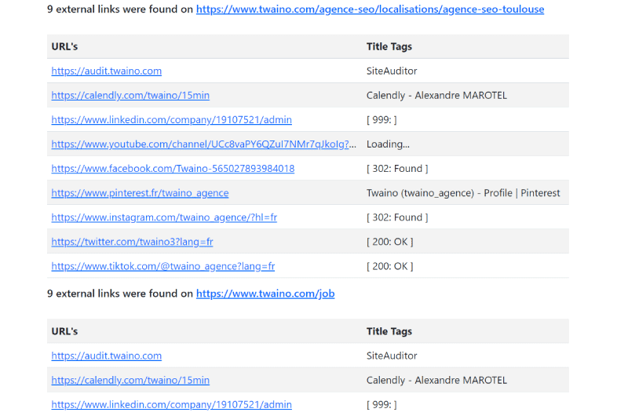Open the agence-seo-toulouse page link in heading
The height and width of the screenshot is (416, 628).
[x=370, y=9]
